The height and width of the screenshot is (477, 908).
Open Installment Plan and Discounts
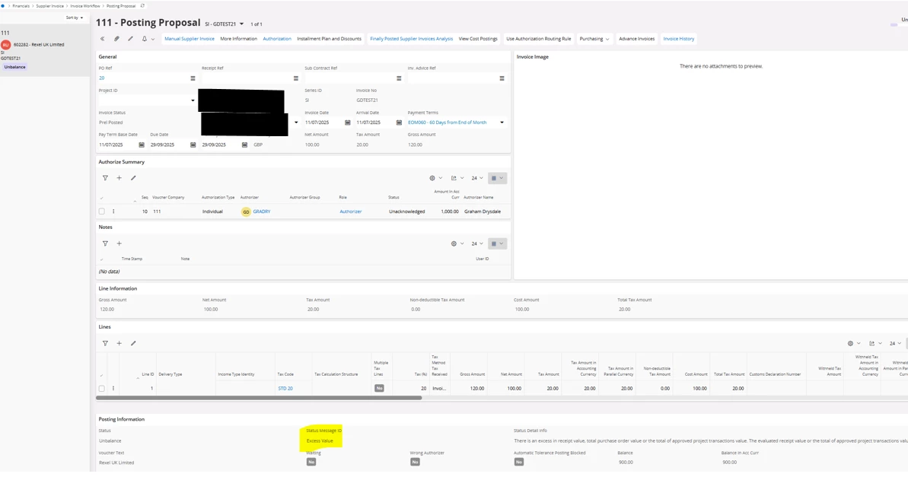[329, 39]
